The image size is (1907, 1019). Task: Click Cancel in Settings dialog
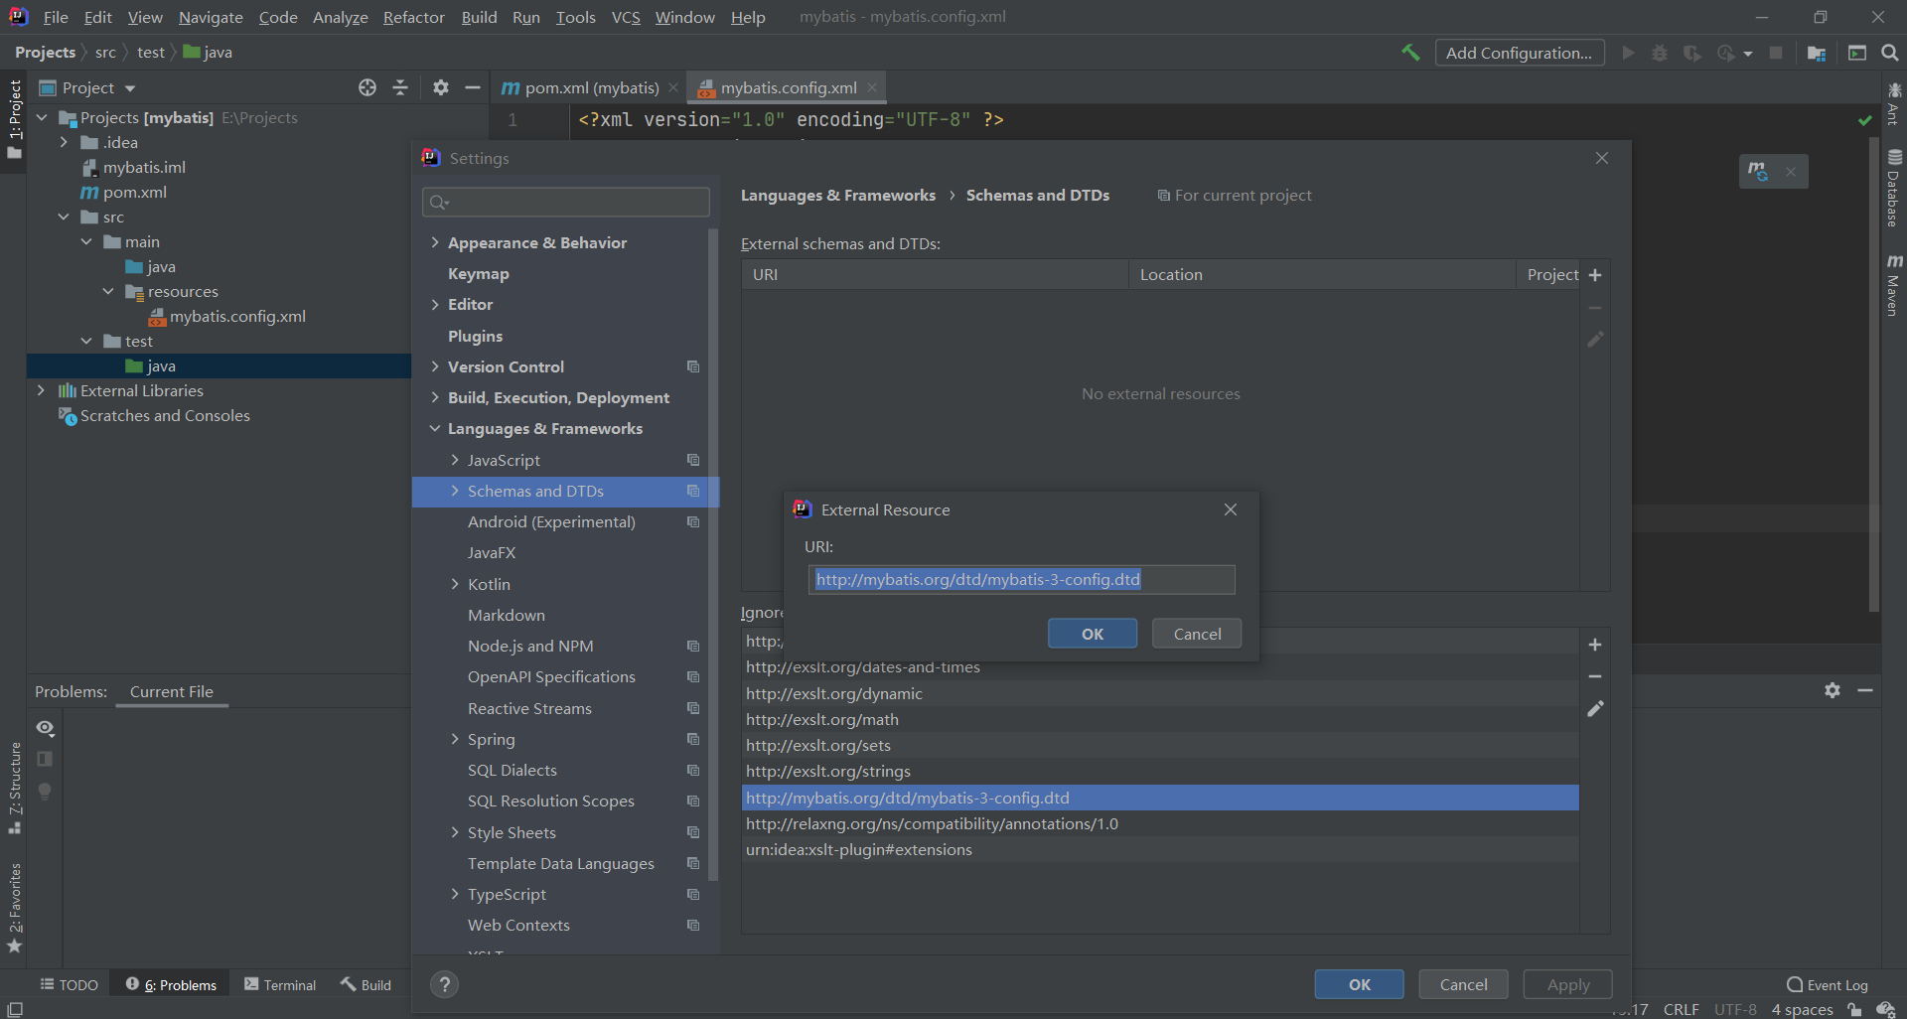pyautogui.click(x=1464, y=984)
